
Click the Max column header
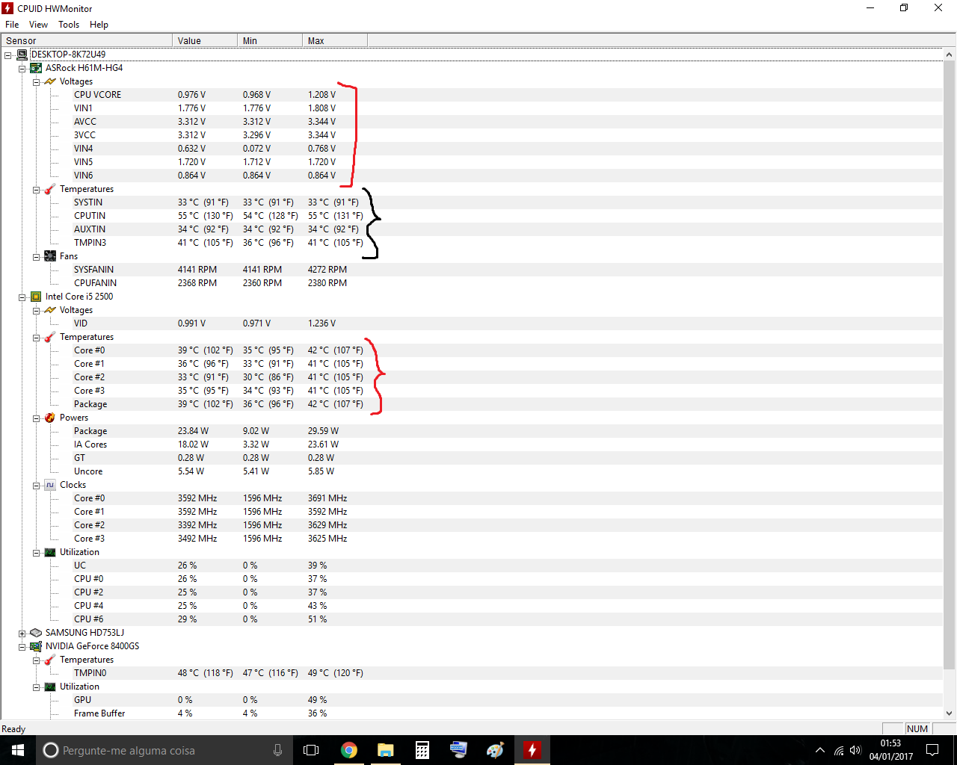click(x=335, y=40)
